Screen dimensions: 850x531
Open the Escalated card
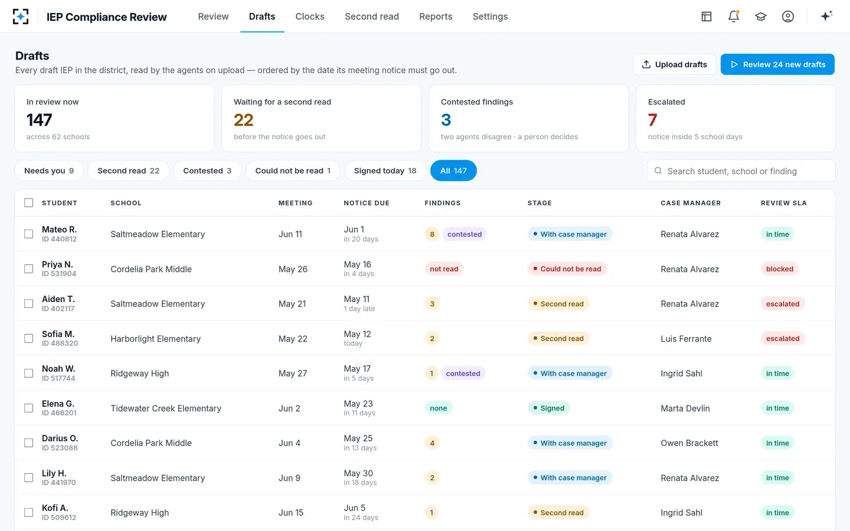point(735,119)
